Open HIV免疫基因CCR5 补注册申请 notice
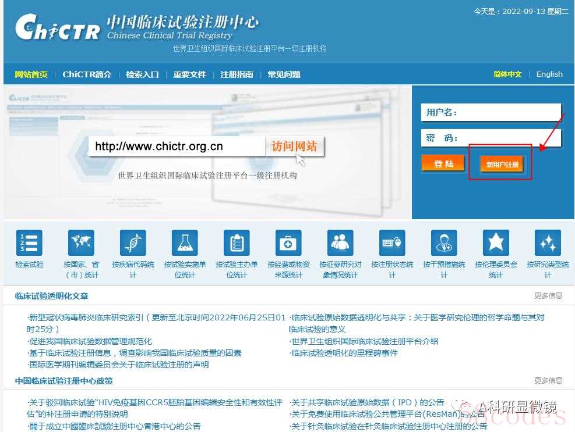Image resolution: width=575 pixels, height=432 pixels. click(154, 408)
